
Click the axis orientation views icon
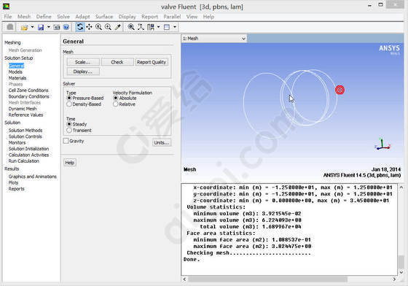pos(141,27)
